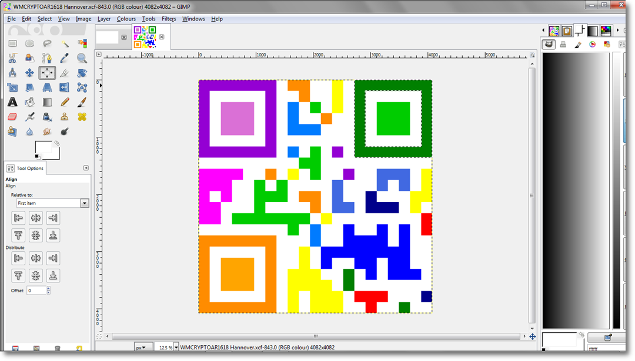
Task: Swap foreground and background colours
Action: 57,143
